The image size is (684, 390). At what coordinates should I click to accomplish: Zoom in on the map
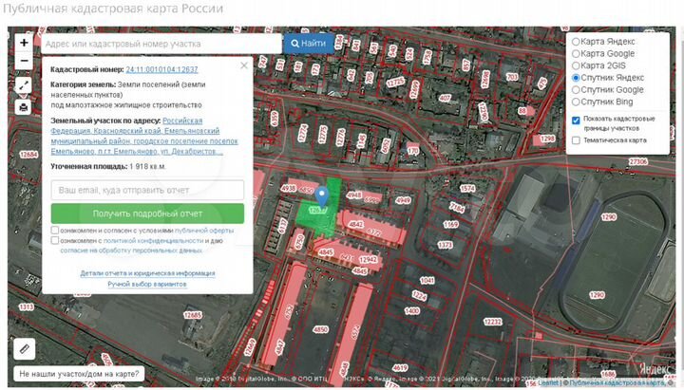pyautogui.click(x=24, y=43)
